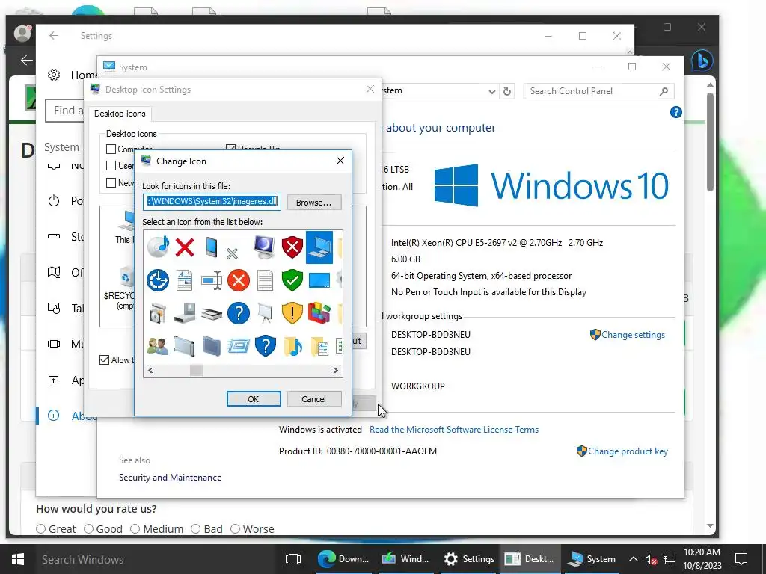Select the mobile phone device icon
Viewport: 766px width, 574px height.
pos(212,247)
